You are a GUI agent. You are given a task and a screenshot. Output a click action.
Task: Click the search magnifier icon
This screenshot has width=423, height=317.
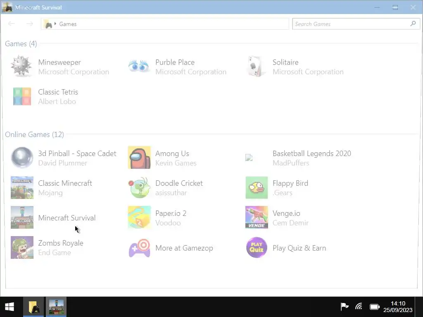(x=413, y=24)
